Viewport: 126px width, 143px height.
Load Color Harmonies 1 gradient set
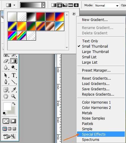pos(96,102)
